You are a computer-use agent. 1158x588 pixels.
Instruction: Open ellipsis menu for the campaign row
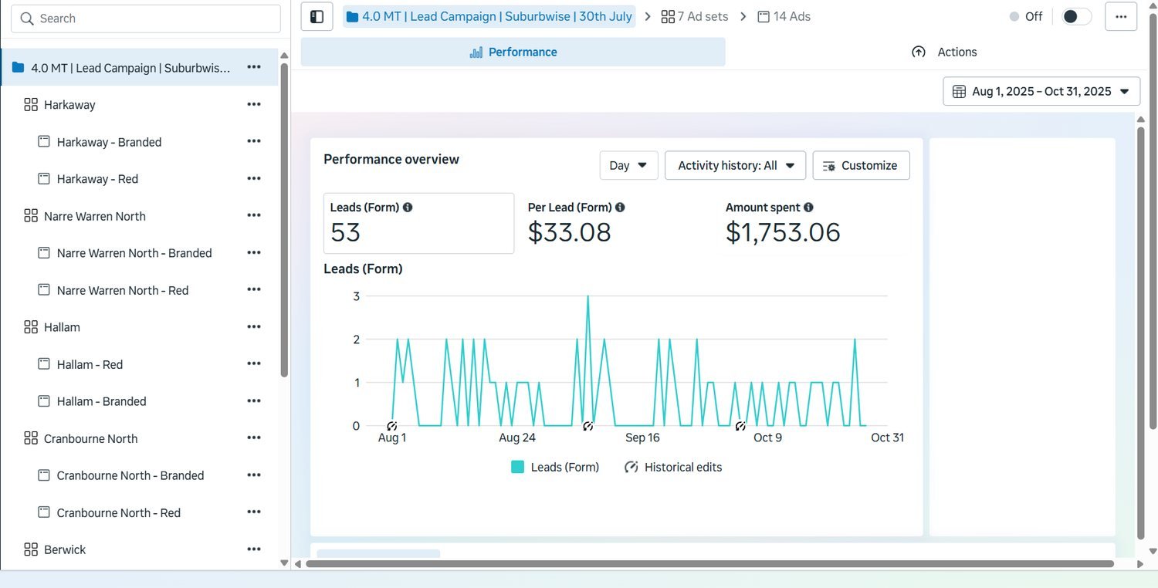click(x=254, y=67)
